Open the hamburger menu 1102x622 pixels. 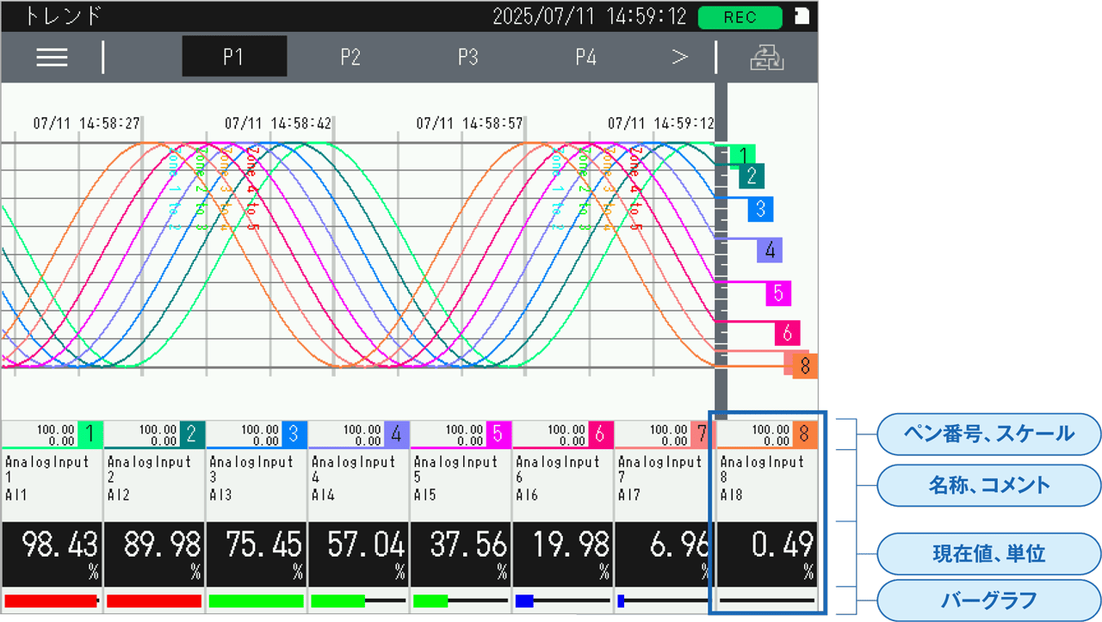(x=52, y=57)
